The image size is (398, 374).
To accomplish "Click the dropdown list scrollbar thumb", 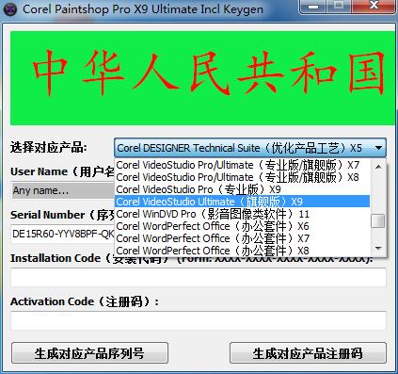I will [378, 220].
